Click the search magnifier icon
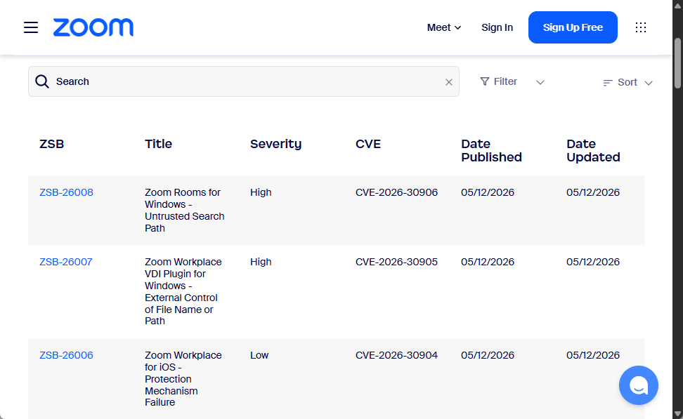683x419 pixels. click(42, 81)
